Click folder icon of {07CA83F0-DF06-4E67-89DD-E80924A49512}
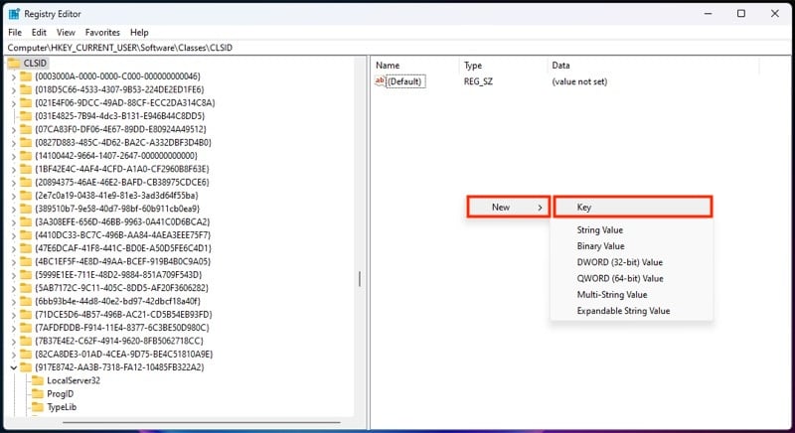The image size is (795, 433). point(26,129)
